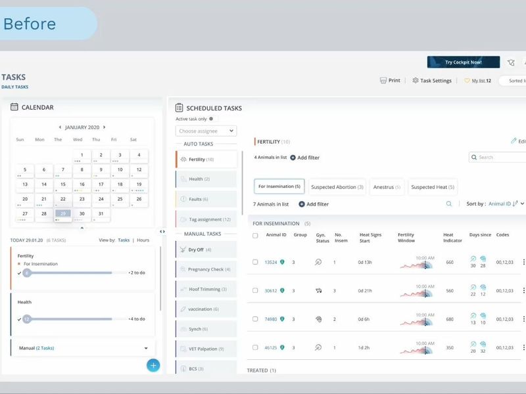Click the blue plus add-task button

[x=153, y=365]
